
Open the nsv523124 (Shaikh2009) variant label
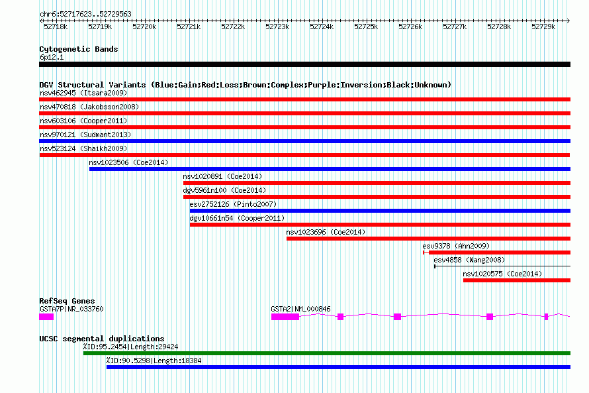83,148
